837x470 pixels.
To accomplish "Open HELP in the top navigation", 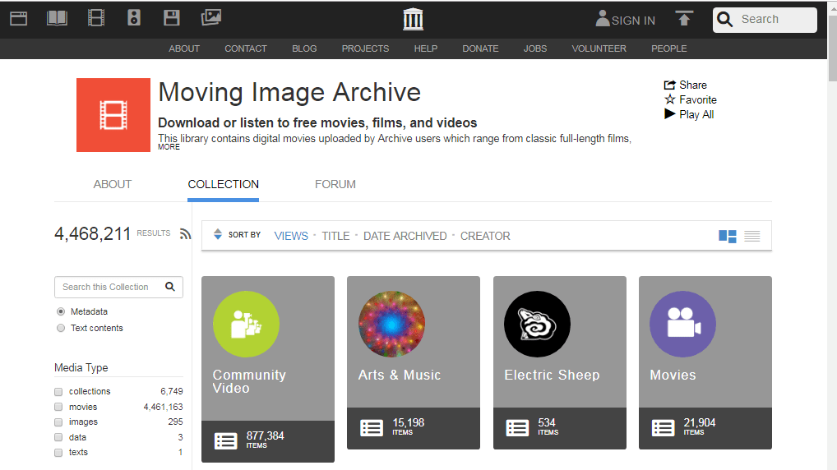I will [425, 48].
